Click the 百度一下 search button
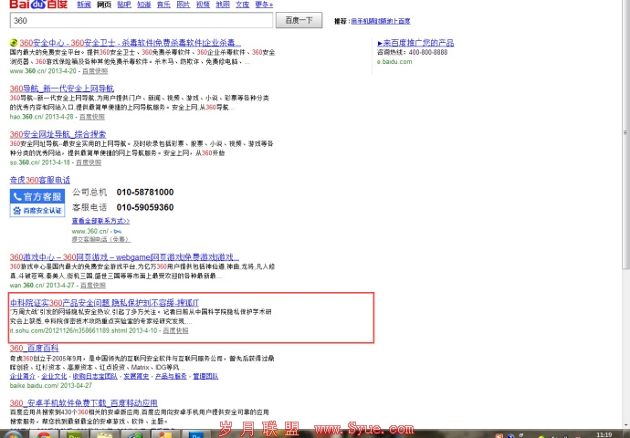630x438 pixels. (299, 20)
